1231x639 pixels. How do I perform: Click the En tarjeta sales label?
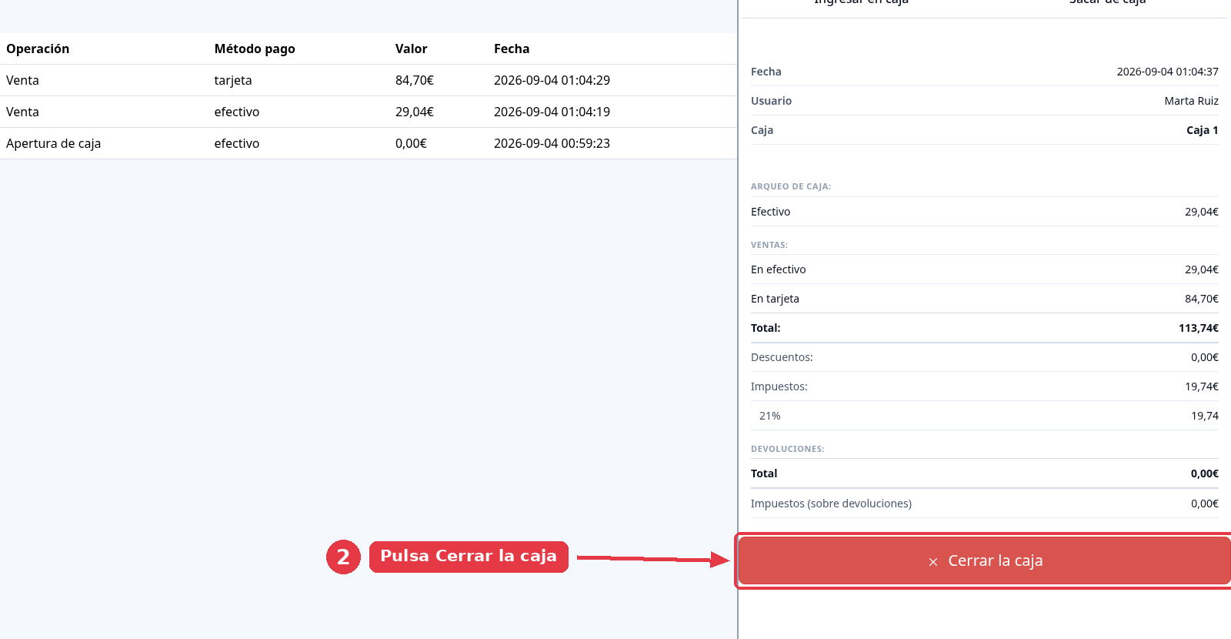point(775,299)
